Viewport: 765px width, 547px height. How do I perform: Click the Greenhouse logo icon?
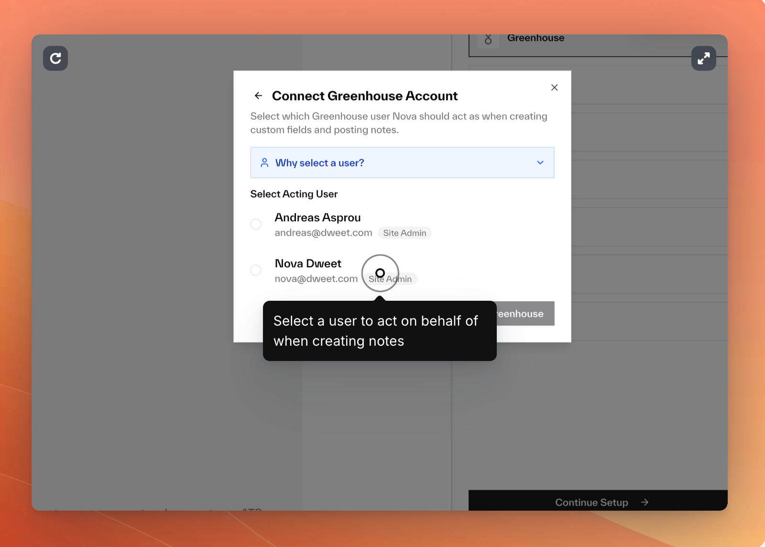click(488, 39)
